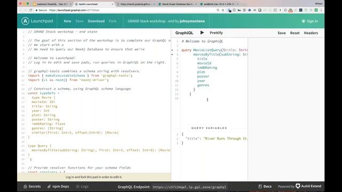Bookmark the page with star icon

click(x=223, y=10)
